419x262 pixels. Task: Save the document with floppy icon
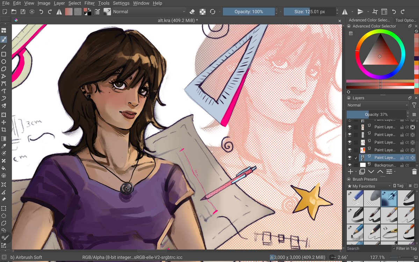(x=23, y=12)
